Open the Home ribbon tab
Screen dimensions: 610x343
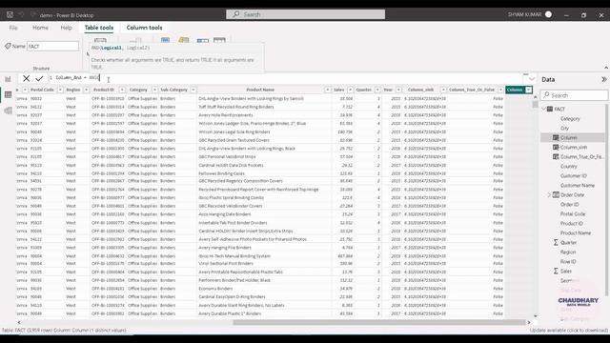pos(40,28)
